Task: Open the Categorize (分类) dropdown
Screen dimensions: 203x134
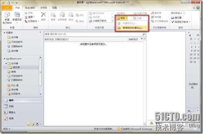Action: tap(139, 18)
